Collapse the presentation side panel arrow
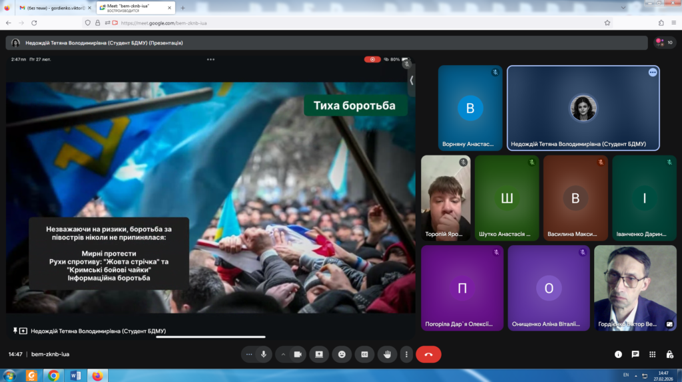682x382 pixels. pos(412,80)
